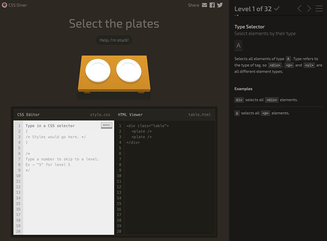
Task: Click the "Help, I'm stuck!" button
Action: [114, 40]
